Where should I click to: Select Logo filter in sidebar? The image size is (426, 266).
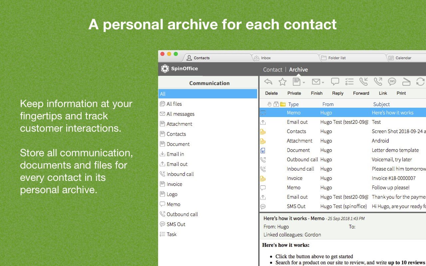[208, 194]
